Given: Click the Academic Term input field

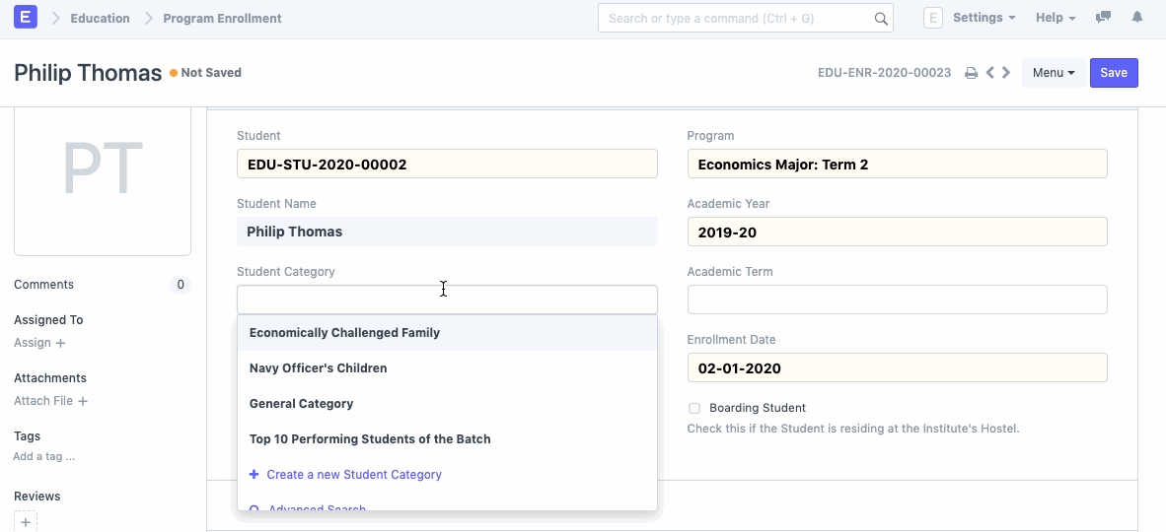Looking at the screenshot, I should click(897, 299).
